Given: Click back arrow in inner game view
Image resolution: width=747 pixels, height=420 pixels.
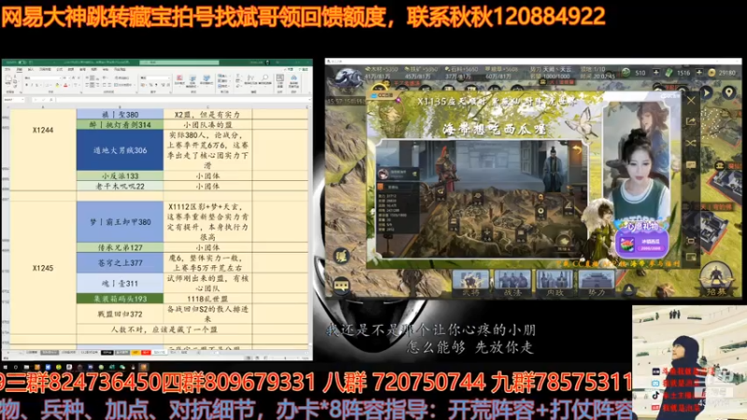Looking at the screenshot, I should tap(577, 149).
